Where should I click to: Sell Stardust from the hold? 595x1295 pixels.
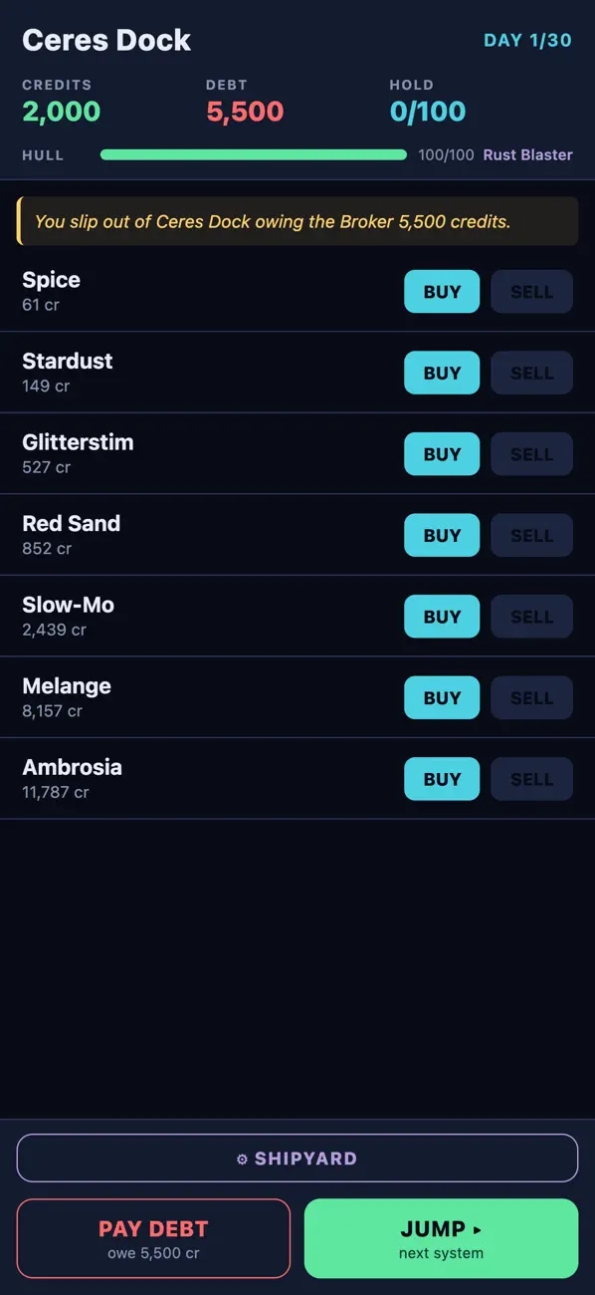532,373
